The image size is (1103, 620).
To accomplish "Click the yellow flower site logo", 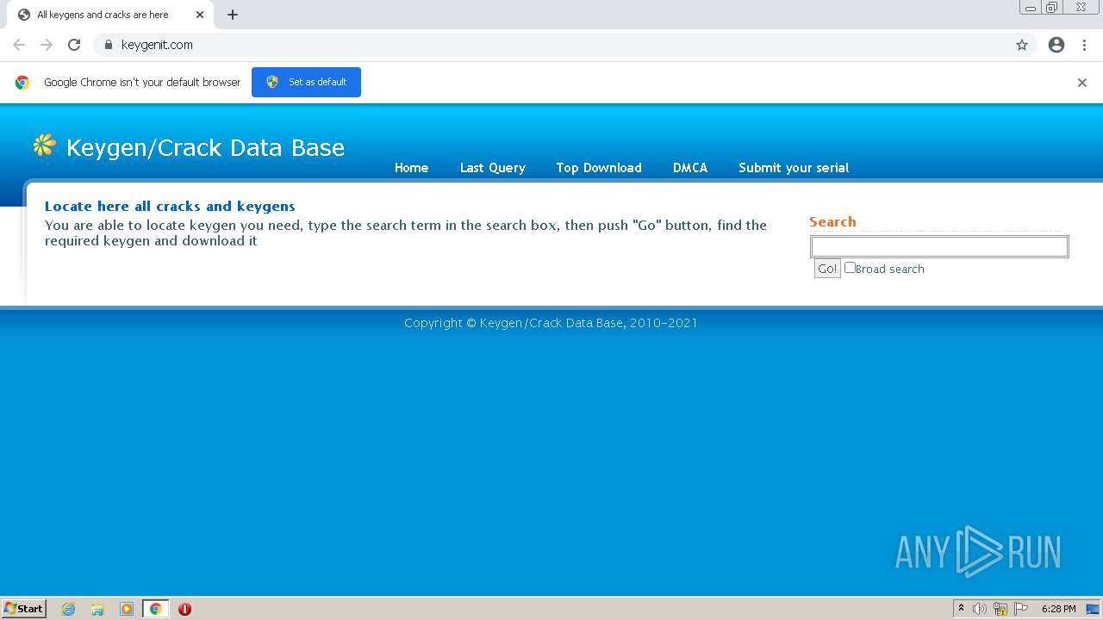I will [45, 145].
